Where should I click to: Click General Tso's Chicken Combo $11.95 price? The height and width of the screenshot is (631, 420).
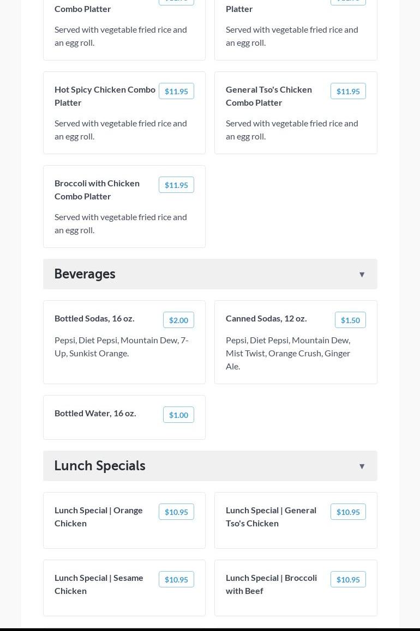click(348, 92)
